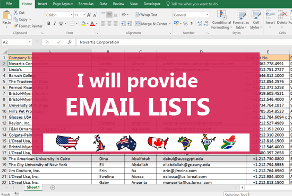Switch to the Review tab
This screenshot has width=292, height=196.
118,4
